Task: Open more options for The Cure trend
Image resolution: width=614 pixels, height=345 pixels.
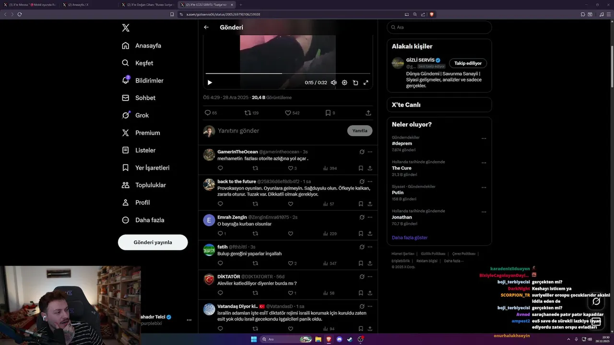Action: click(484, 163)
